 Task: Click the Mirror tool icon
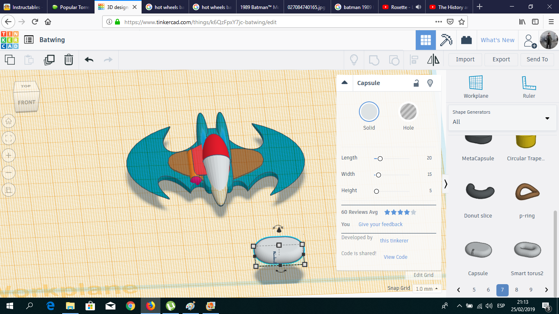433,60
